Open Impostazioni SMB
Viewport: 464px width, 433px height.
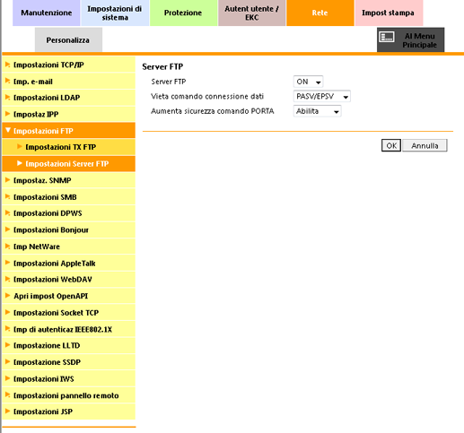(x=68, y=197)
